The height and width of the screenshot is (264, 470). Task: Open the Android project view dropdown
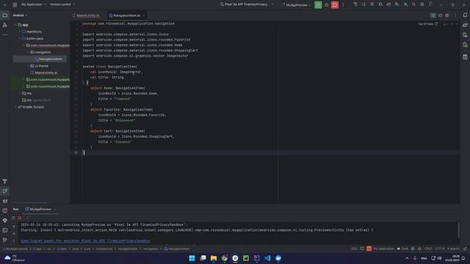20,15
